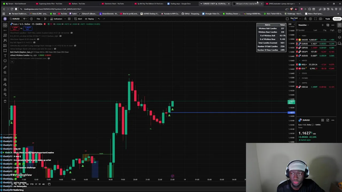
Task: Start bar Replay mode
Action: pyautogui.click(x=90, y=19)
